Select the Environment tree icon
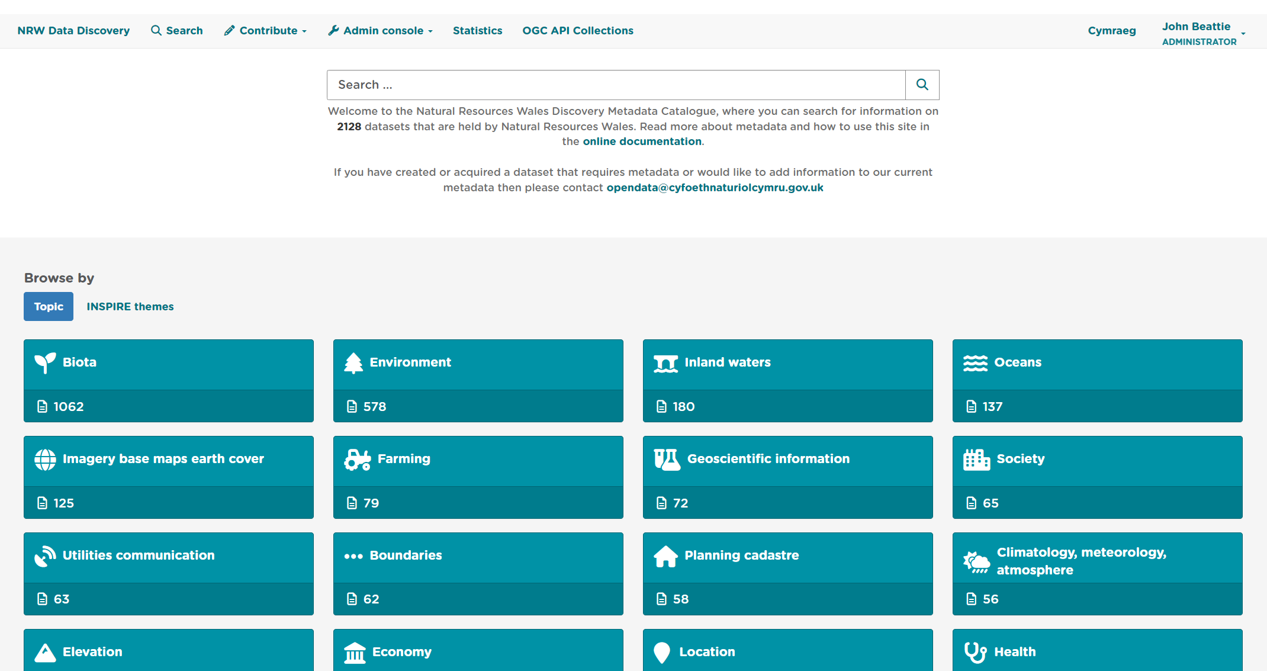The height and width of the screenshot is (671, 1267). [353, 362]
